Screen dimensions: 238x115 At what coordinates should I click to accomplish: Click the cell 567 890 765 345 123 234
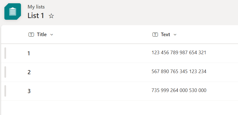click(x=179, y=71)
